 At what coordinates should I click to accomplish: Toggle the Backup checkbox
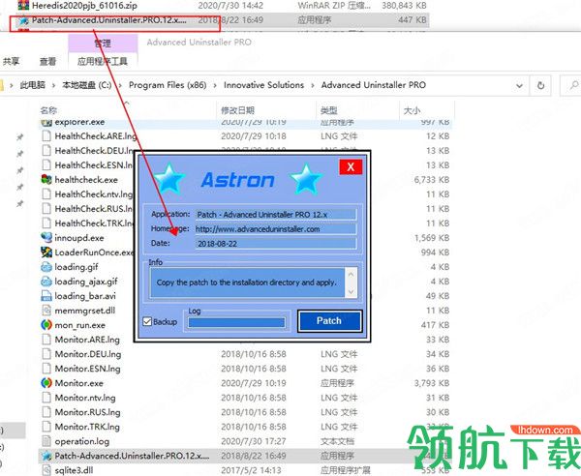[147, 321]
